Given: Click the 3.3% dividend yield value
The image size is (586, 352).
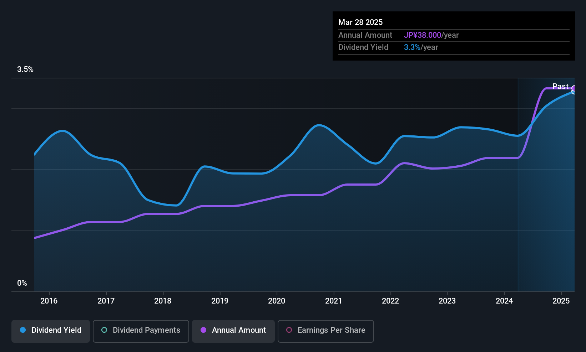Looking at the screenshot, I should click(412, 47).
